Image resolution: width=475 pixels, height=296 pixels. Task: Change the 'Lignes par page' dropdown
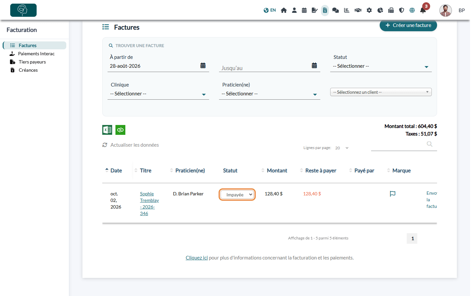[342, 148]
